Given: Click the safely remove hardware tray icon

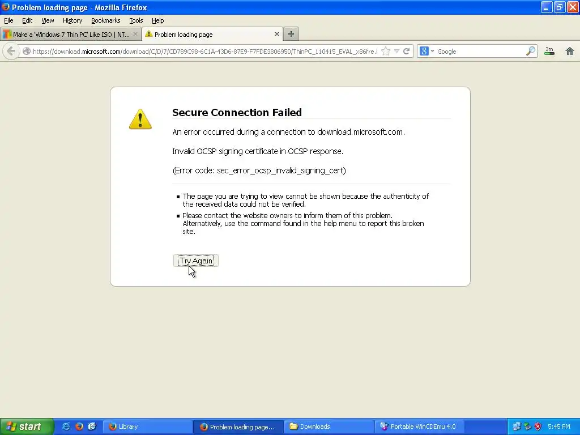Looking at the screenshot, I should [527, 427].
